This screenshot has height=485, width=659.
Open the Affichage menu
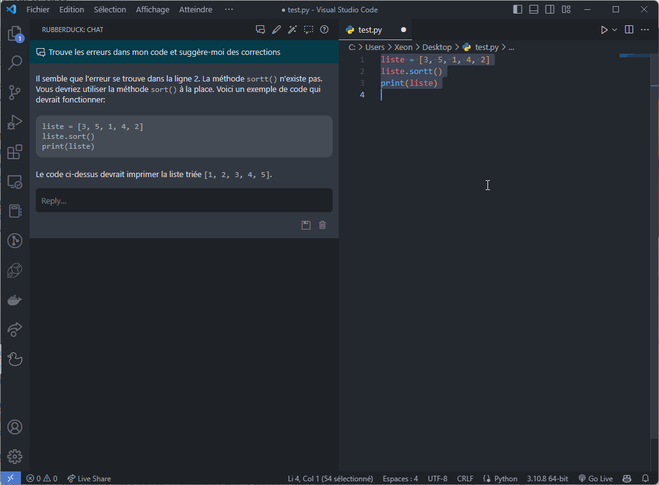152,9
